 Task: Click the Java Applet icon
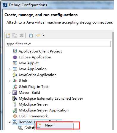click(15, 63)
